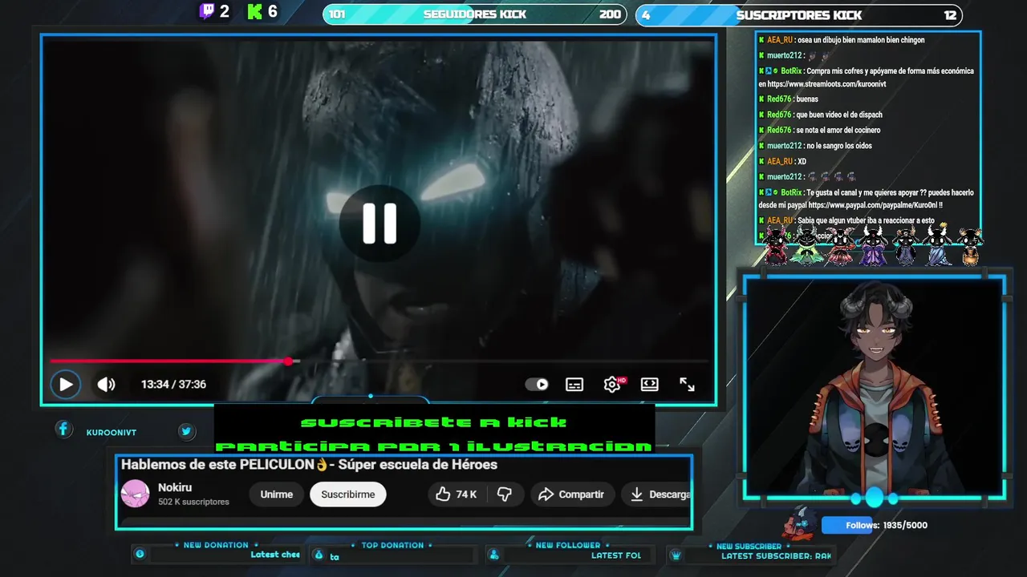The height and width of the screenshot is (577, 1027).
Task: Click the Top Donation icon
Action: point(319,555)
